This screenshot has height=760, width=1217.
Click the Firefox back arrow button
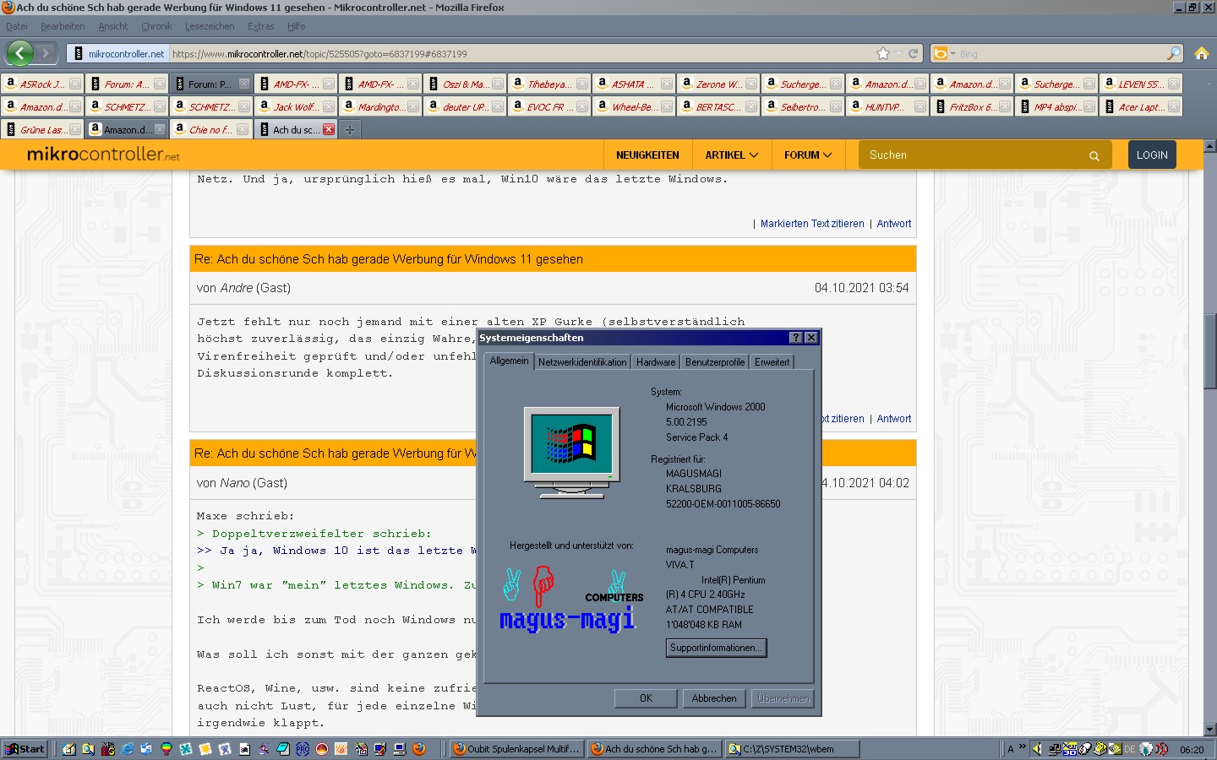(x=19, y=53)
